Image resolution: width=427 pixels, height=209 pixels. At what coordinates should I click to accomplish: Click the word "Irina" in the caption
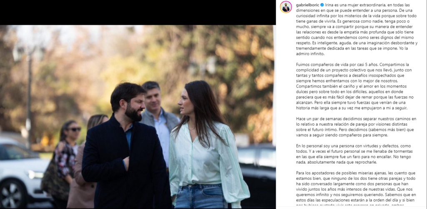click(329, 5)
